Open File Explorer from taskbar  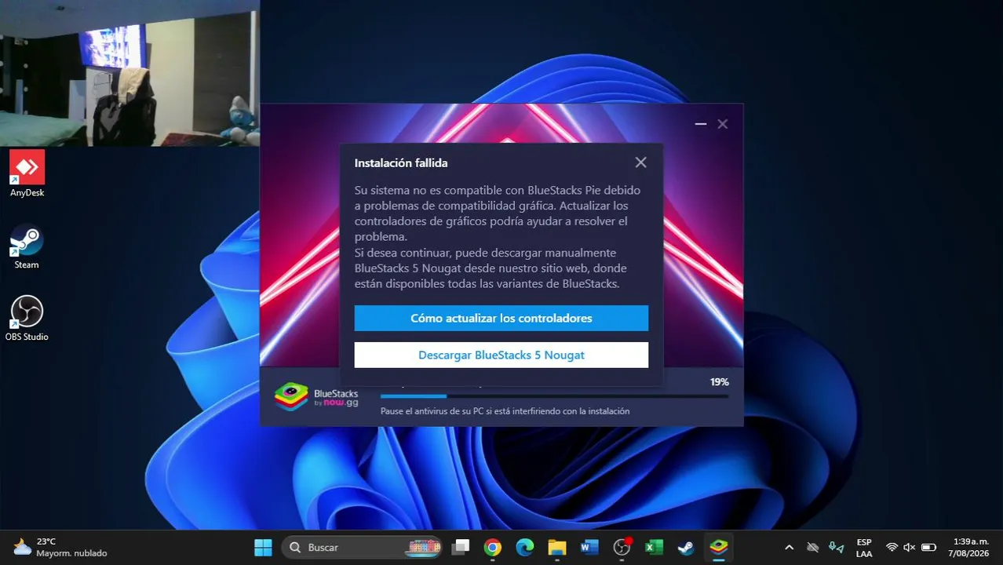[x=557, y=547]
